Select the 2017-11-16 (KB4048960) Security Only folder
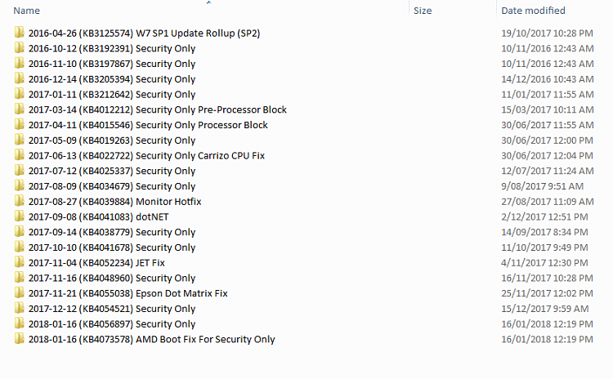Screen dimensions: 613x379 point(111,278)
